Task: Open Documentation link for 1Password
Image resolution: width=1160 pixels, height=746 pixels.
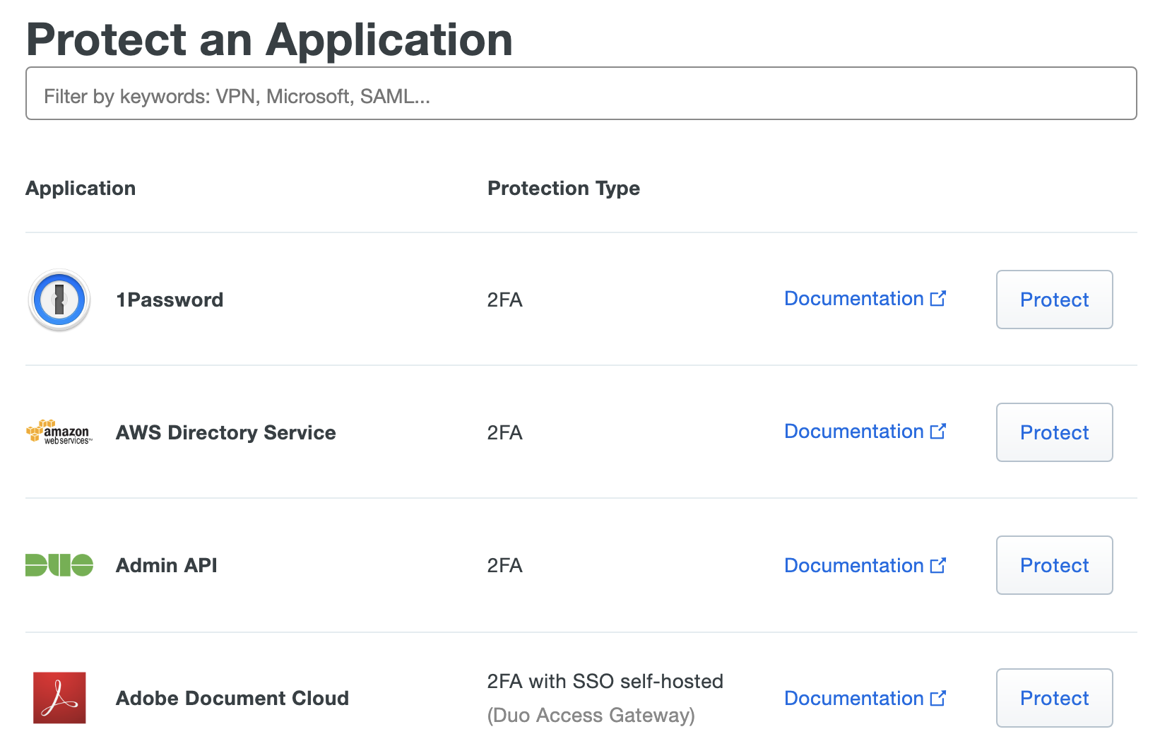Action: click(x=865, y=299)
